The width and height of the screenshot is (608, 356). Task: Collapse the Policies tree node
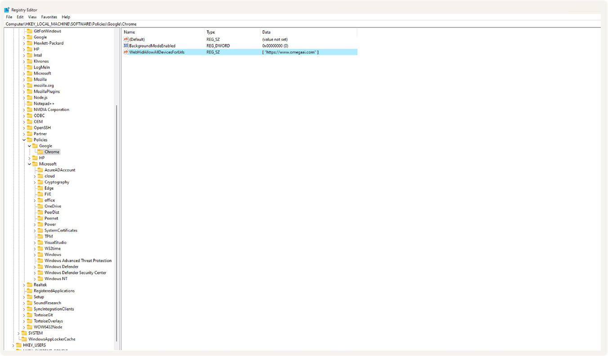pyautogui.click(x=24, y=140)
